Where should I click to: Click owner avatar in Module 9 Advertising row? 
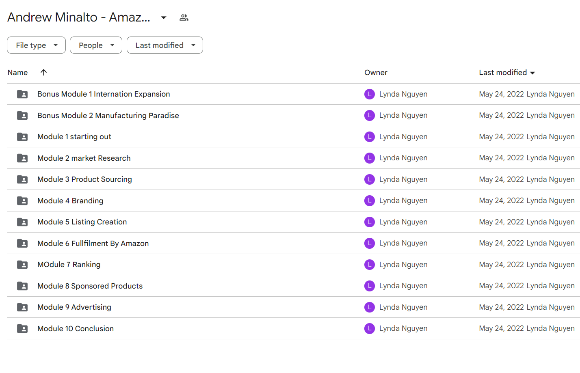(370, 307)
